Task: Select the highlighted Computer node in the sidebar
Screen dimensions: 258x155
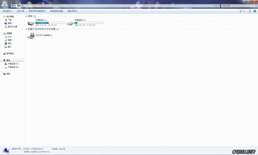Action: coord(12,61)
